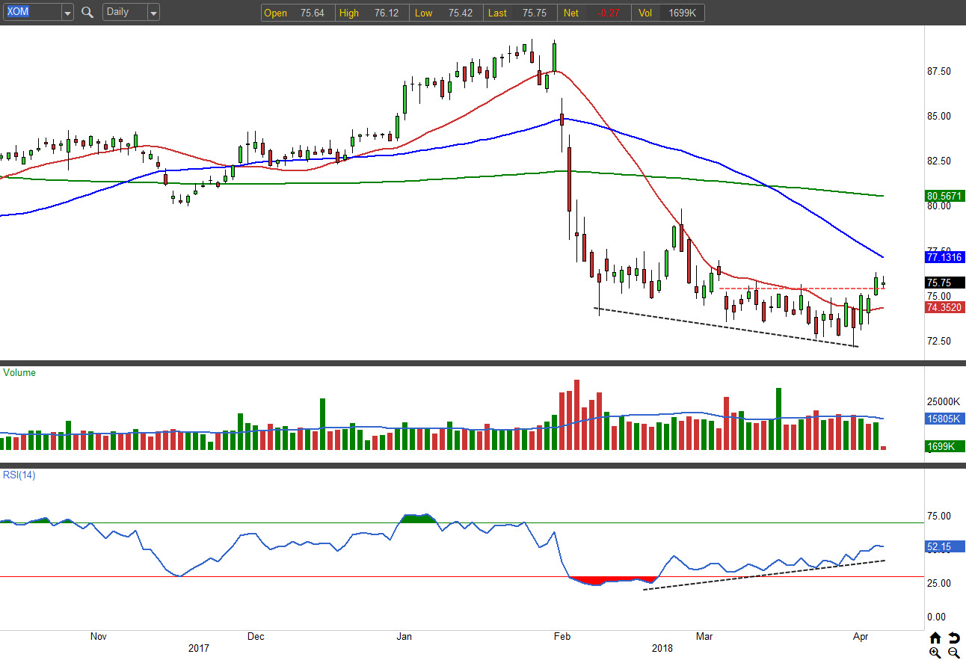Viewport: 966px width, 660px height.
Task: Zoom in using the plus magnifier icon
Action: coord(935,653)
